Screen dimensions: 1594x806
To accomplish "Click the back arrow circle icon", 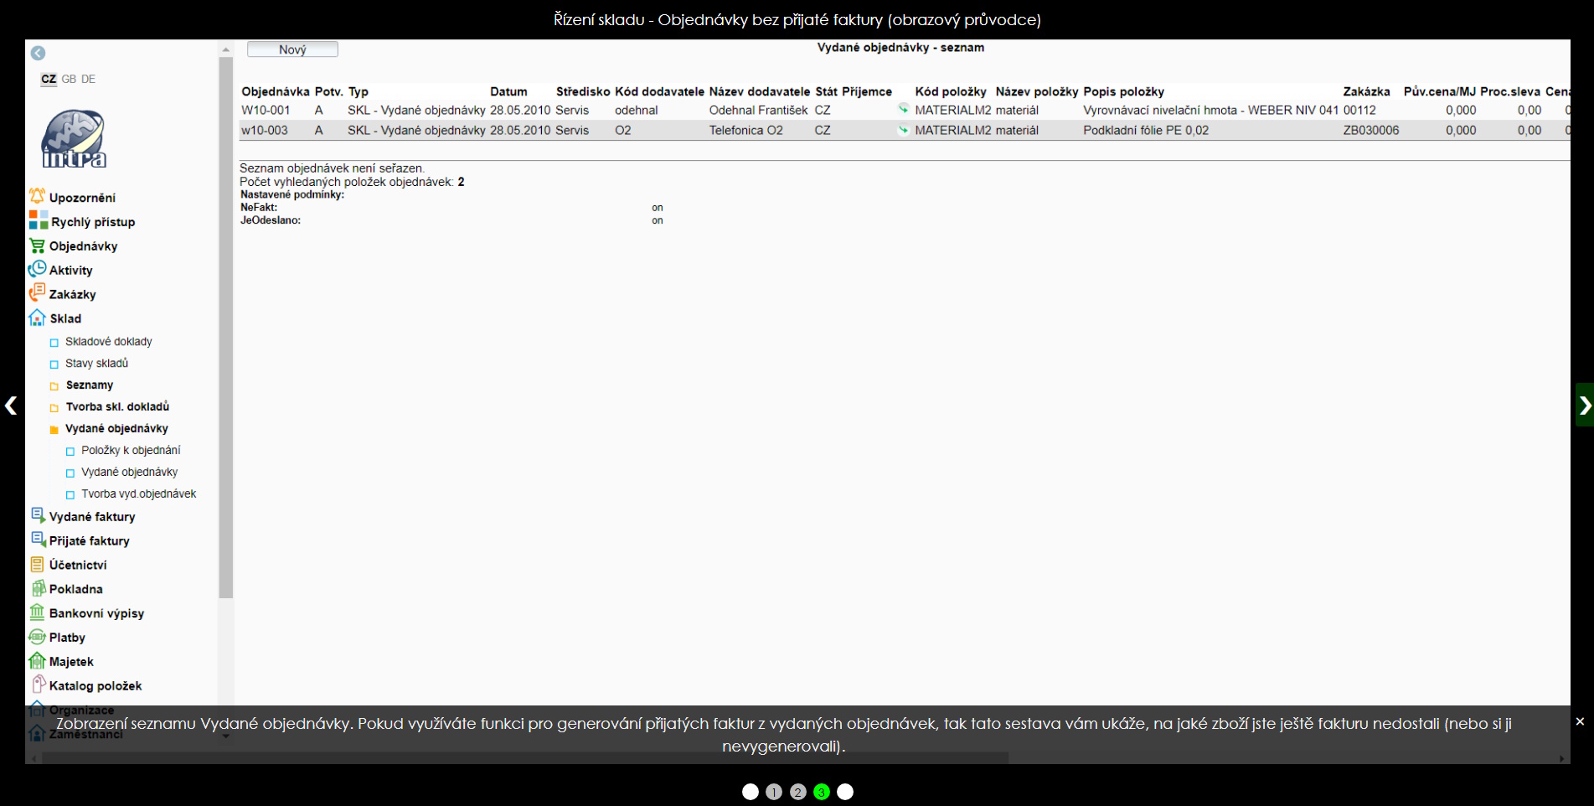I will coord(38,53).
